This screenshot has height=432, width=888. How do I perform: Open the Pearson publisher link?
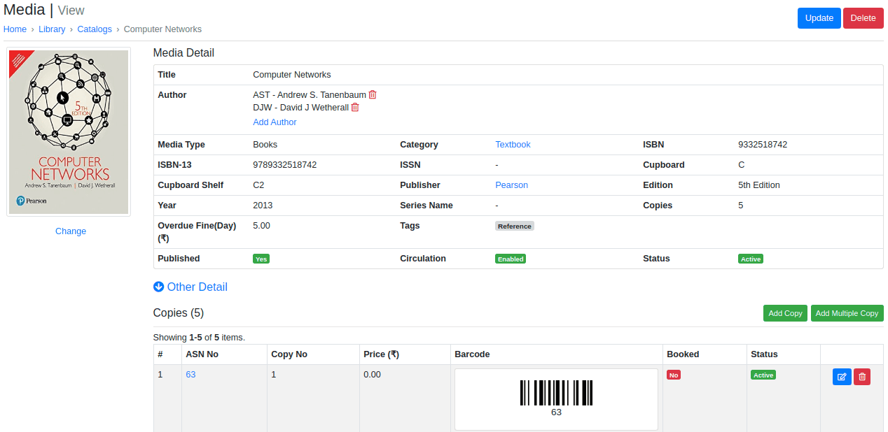click(x=511, y=185)
